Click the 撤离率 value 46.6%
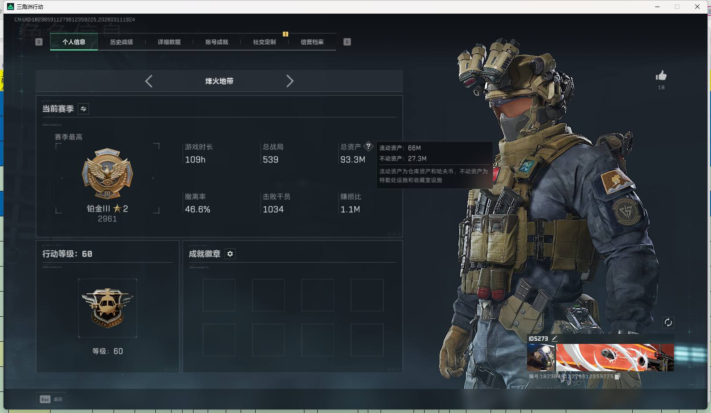 coord(198,209)
